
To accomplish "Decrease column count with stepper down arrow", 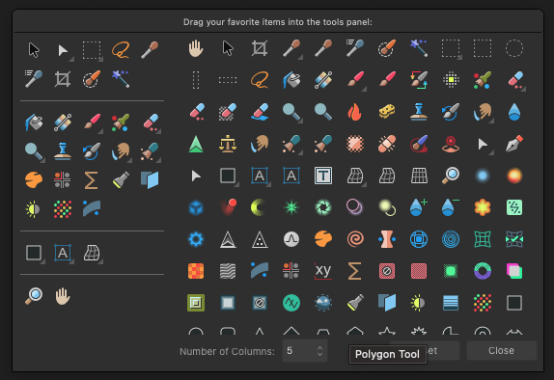I will pyautogui.click(x=319, y=354).
